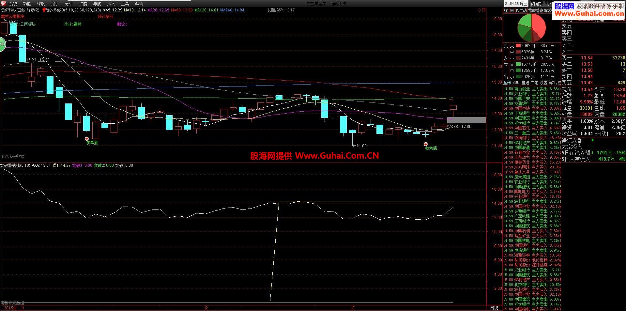
Task: Click the 浮出 button
Action: [x=553, y=83]
